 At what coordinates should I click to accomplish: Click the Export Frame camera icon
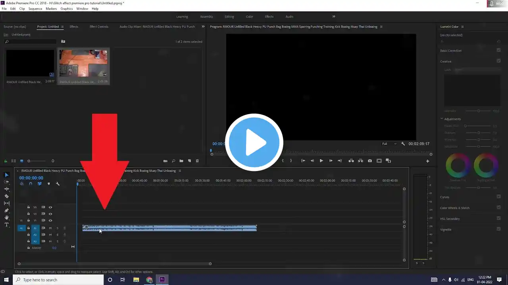[x=370, y=161]
